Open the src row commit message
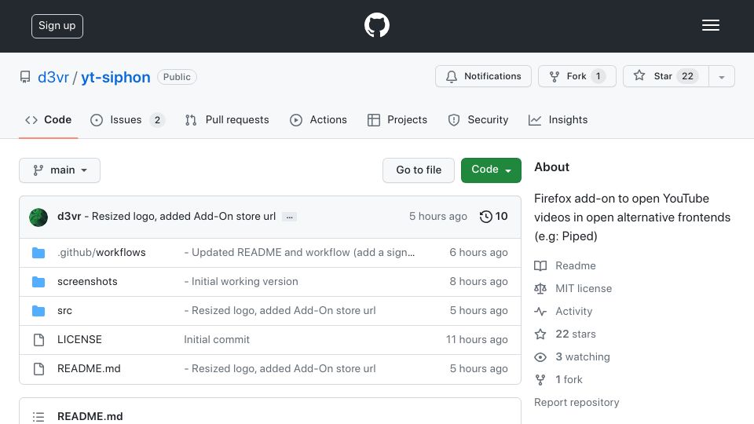Screen dimensions: 754x424 pos(280,311)
